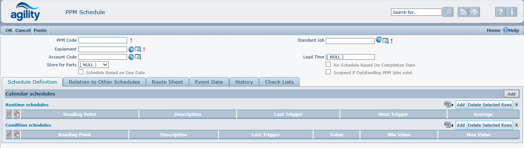Screen dimensions: 524x148
Task: Click the info 'i' icon in header
Action: point(512,12)
